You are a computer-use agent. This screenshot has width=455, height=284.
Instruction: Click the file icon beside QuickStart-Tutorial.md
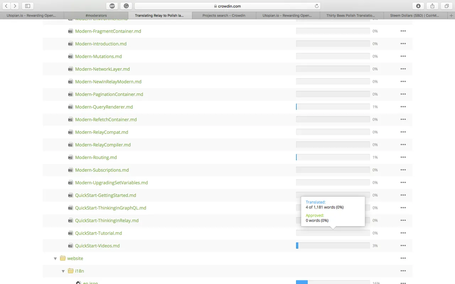70,233
